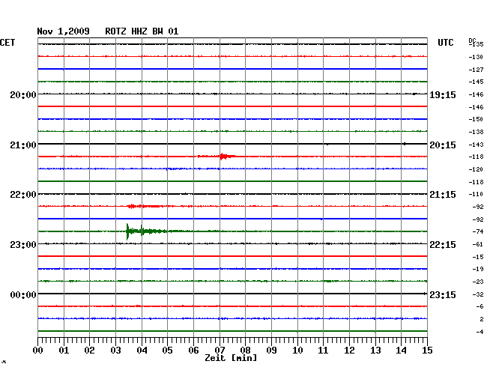
Task: Click the '15' minute axis label
Action: 427,350
